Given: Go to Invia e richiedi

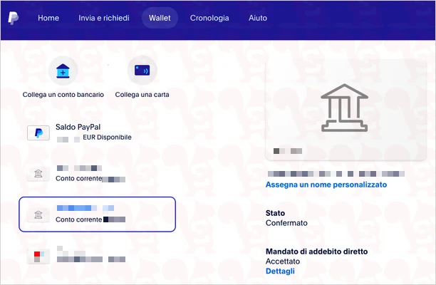Looking at the screenshot, I should [104, 18].
